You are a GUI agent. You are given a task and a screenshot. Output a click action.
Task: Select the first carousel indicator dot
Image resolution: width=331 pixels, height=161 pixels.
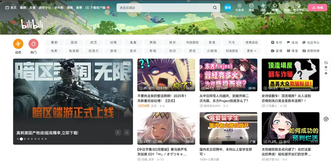tap(18, 139)
